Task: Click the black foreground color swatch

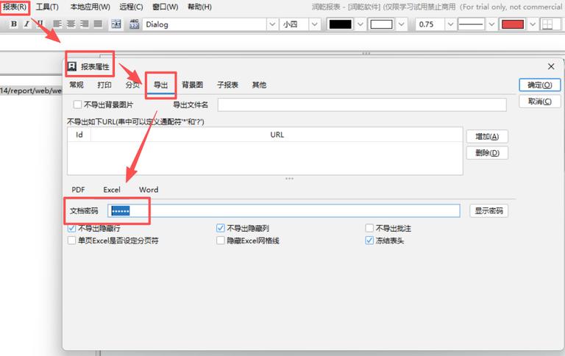Action: point(340,24)
